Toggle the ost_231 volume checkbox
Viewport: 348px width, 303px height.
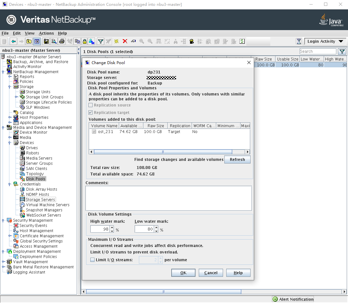point(94,132)
